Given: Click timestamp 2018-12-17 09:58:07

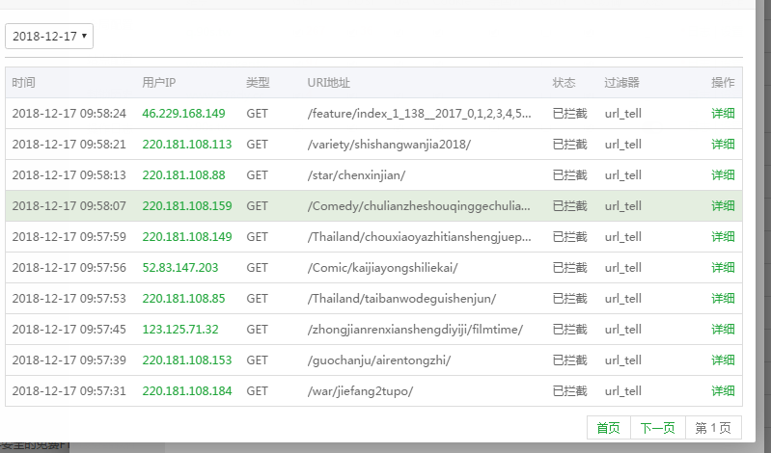Looking at the screenshot, I should (69, 206).
